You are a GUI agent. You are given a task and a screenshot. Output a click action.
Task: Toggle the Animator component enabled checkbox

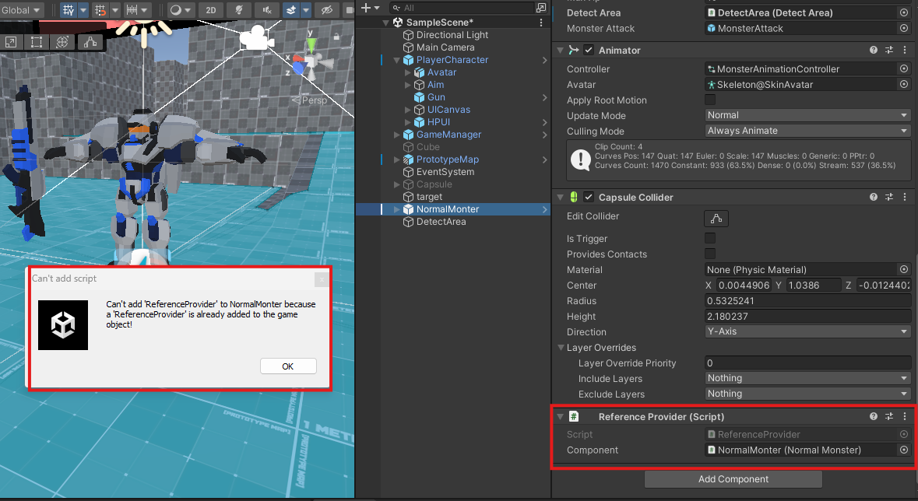point(589,51)
